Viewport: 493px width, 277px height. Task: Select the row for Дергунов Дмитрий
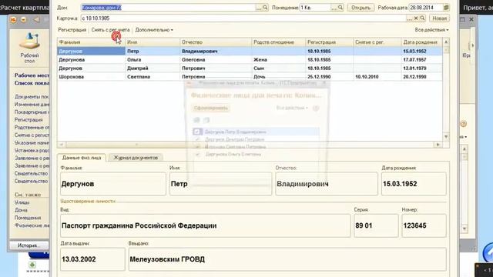250,68
